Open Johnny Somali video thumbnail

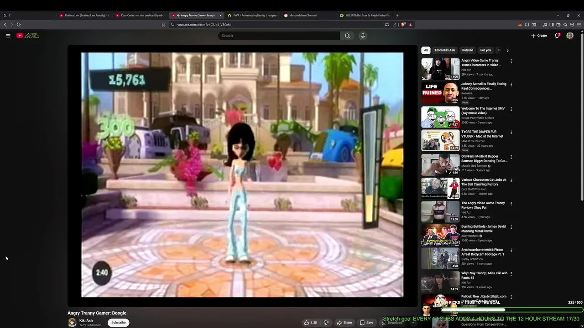440,92
